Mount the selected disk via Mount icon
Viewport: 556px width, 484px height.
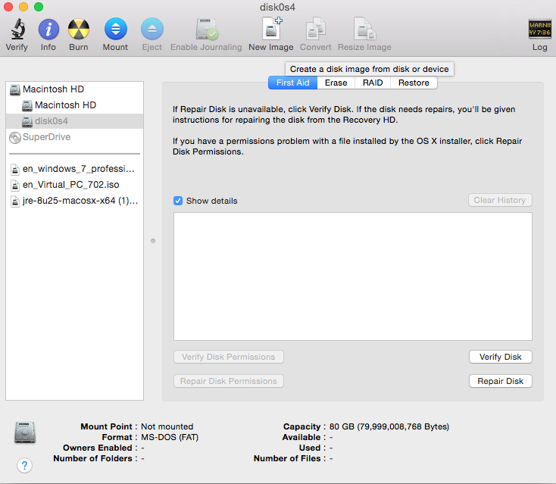[116, 29]
